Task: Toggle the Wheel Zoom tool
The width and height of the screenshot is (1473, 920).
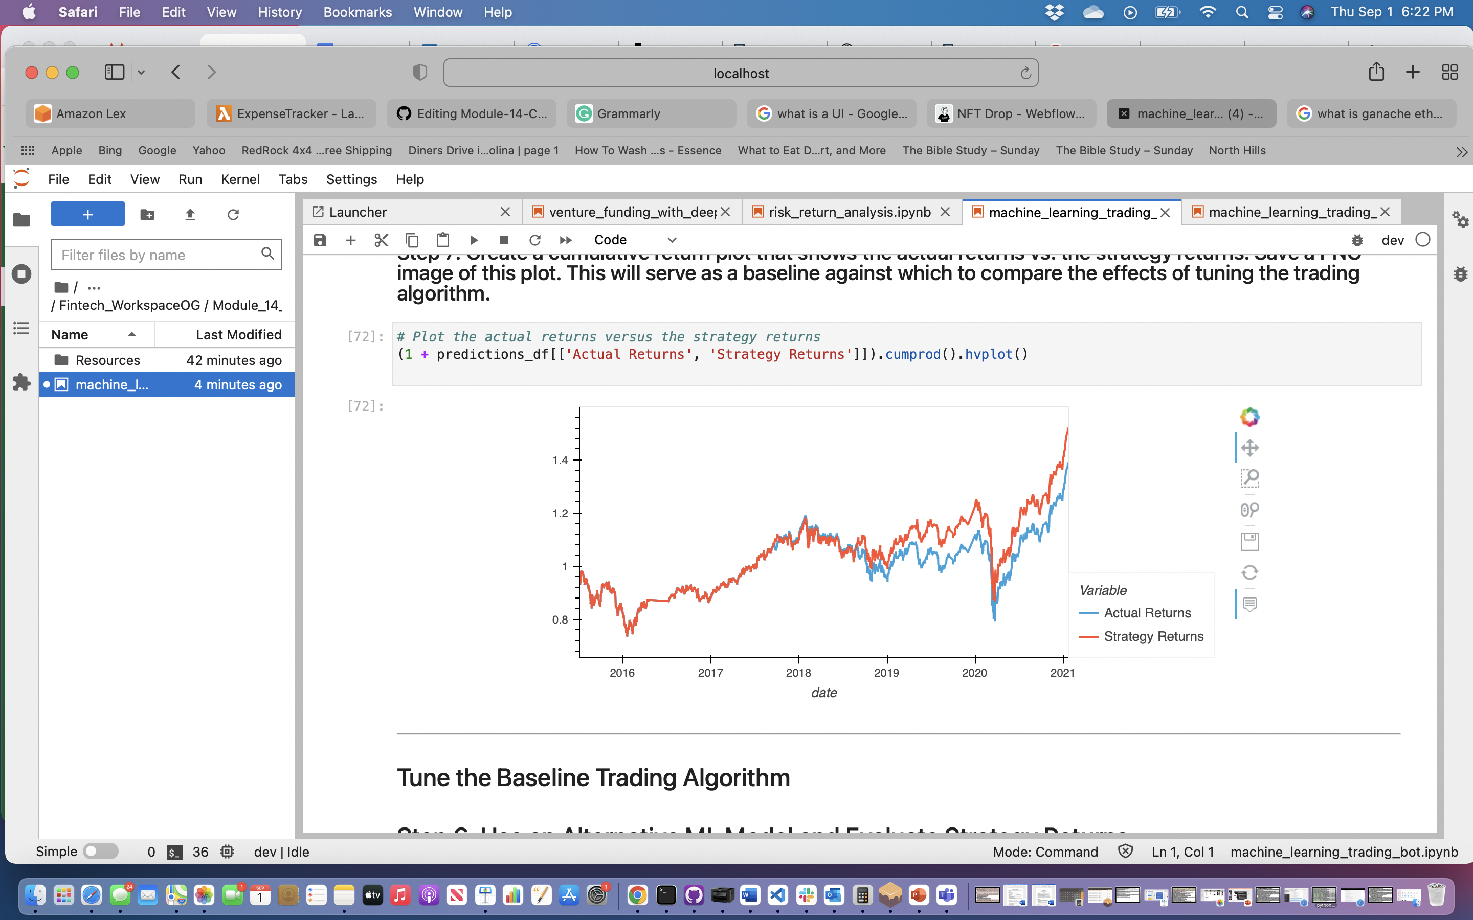Action: (x=1249, y=510)
